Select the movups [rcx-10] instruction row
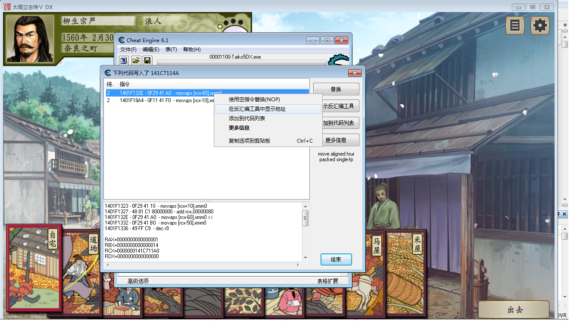586x331 pixels. [x=160, y=100]
